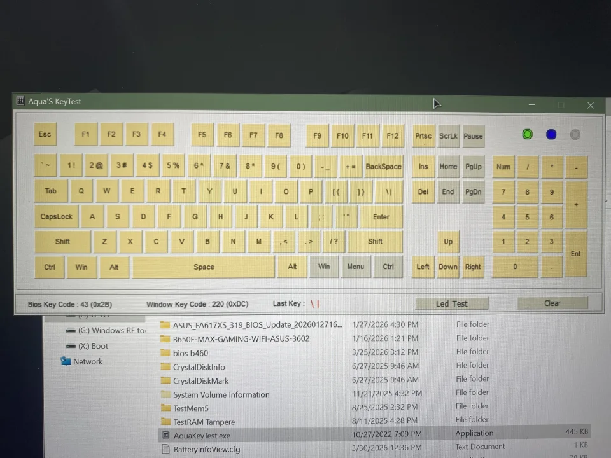Select the TestRAM Tampere folder name
Screen dimensions: 611x458
pyautogui.click(x=204, y=422)
